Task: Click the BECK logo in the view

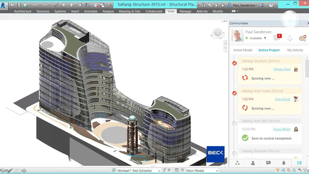Action: point(215,154)
